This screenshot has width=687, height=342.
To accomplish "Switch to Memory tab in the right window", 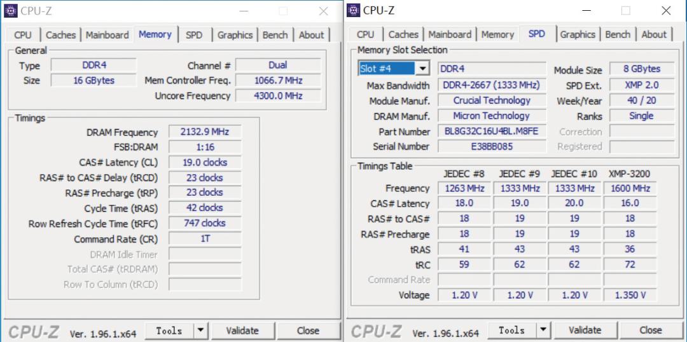I will [497, 34].
